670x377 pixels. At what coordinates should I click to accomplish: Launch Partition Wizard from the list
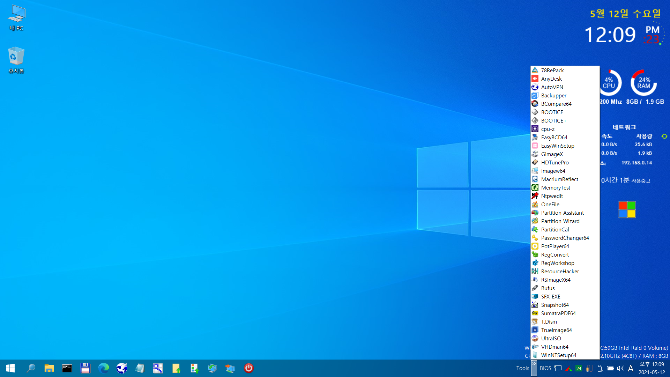click(x=565, y=221)
